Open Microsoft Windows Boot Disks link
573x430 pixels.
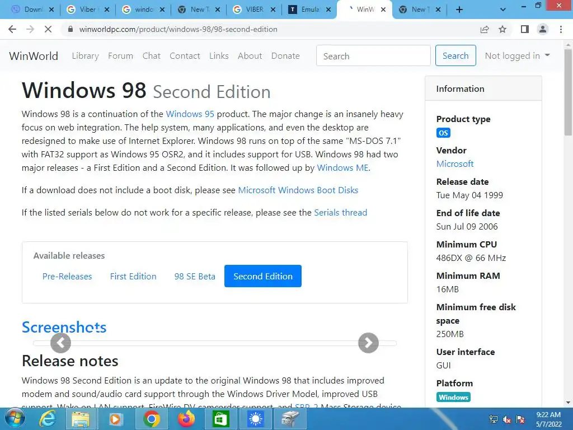(298, 190)
